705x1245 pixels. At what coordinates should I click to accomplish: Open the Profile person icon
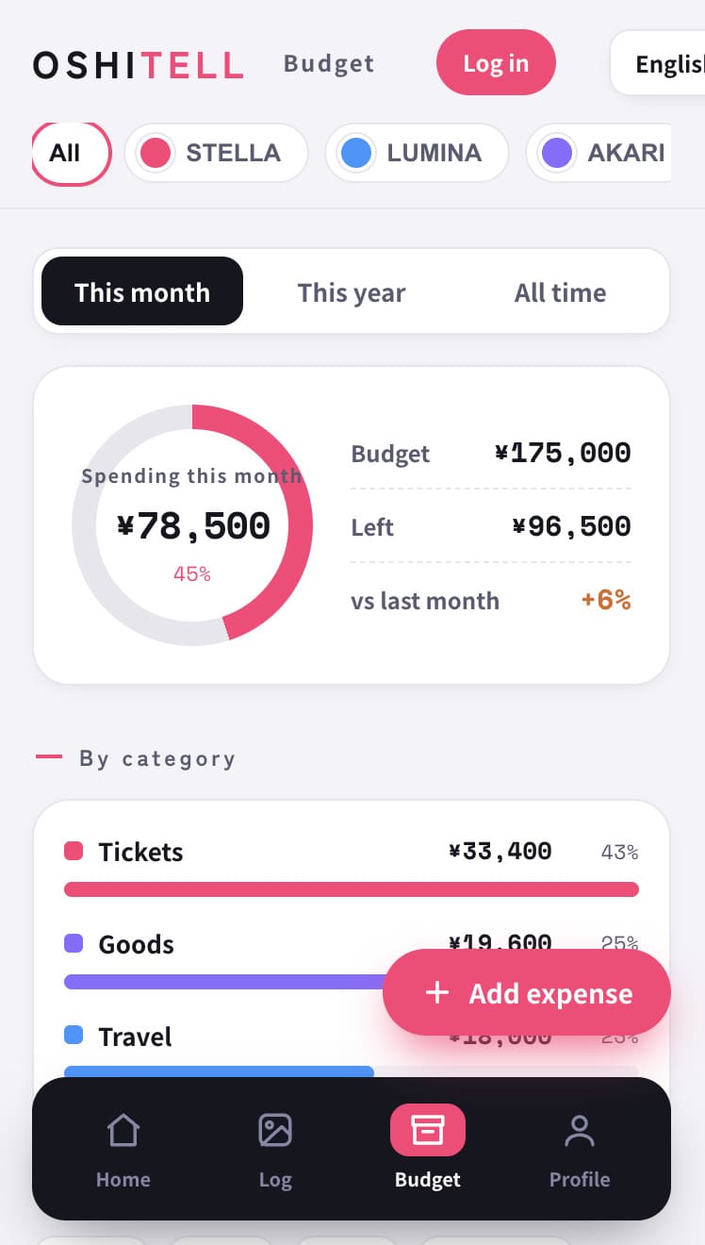click(580, 1129)
